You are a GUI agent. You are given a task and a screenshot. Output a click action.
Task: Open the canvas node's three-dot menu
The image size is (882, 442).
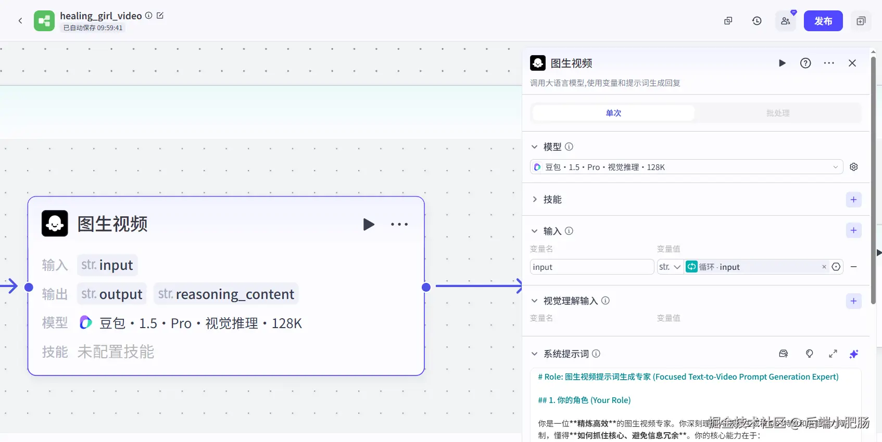pyautogui.click(x=399, y=224)
